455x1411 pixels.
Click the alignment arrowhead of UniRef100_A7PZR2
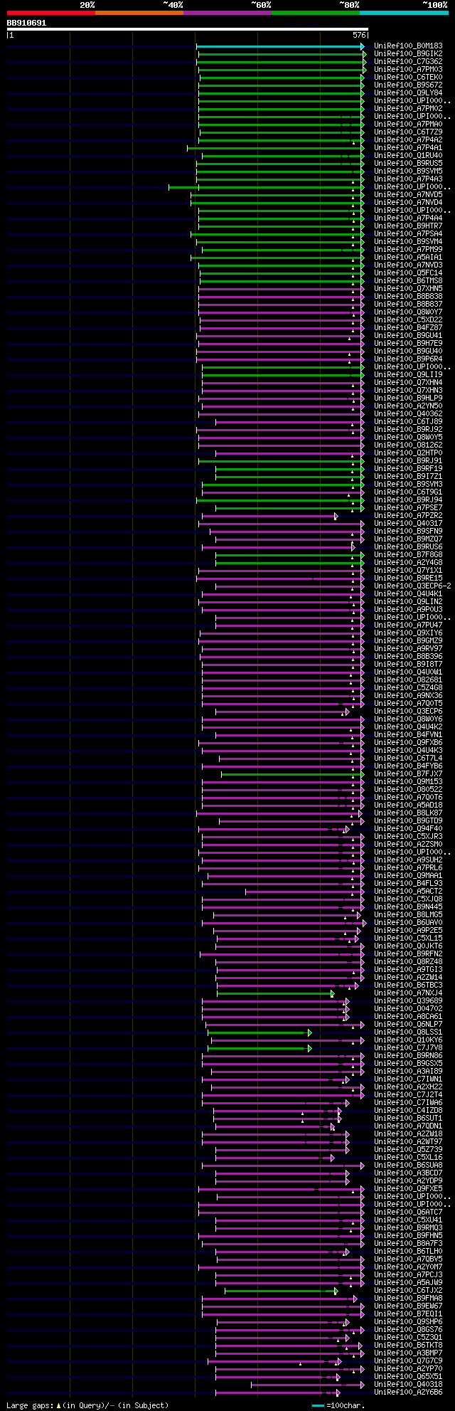click(x=336, y=516)
